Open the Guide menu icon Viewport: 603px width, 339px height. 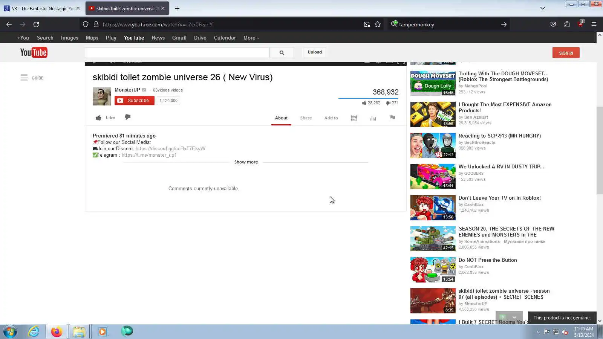tap(24, 78)
